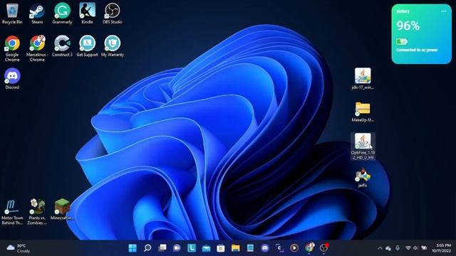Select the Plants vs. Zombies shortcut
The image size is (456, 256).
[x=37, y=212]
